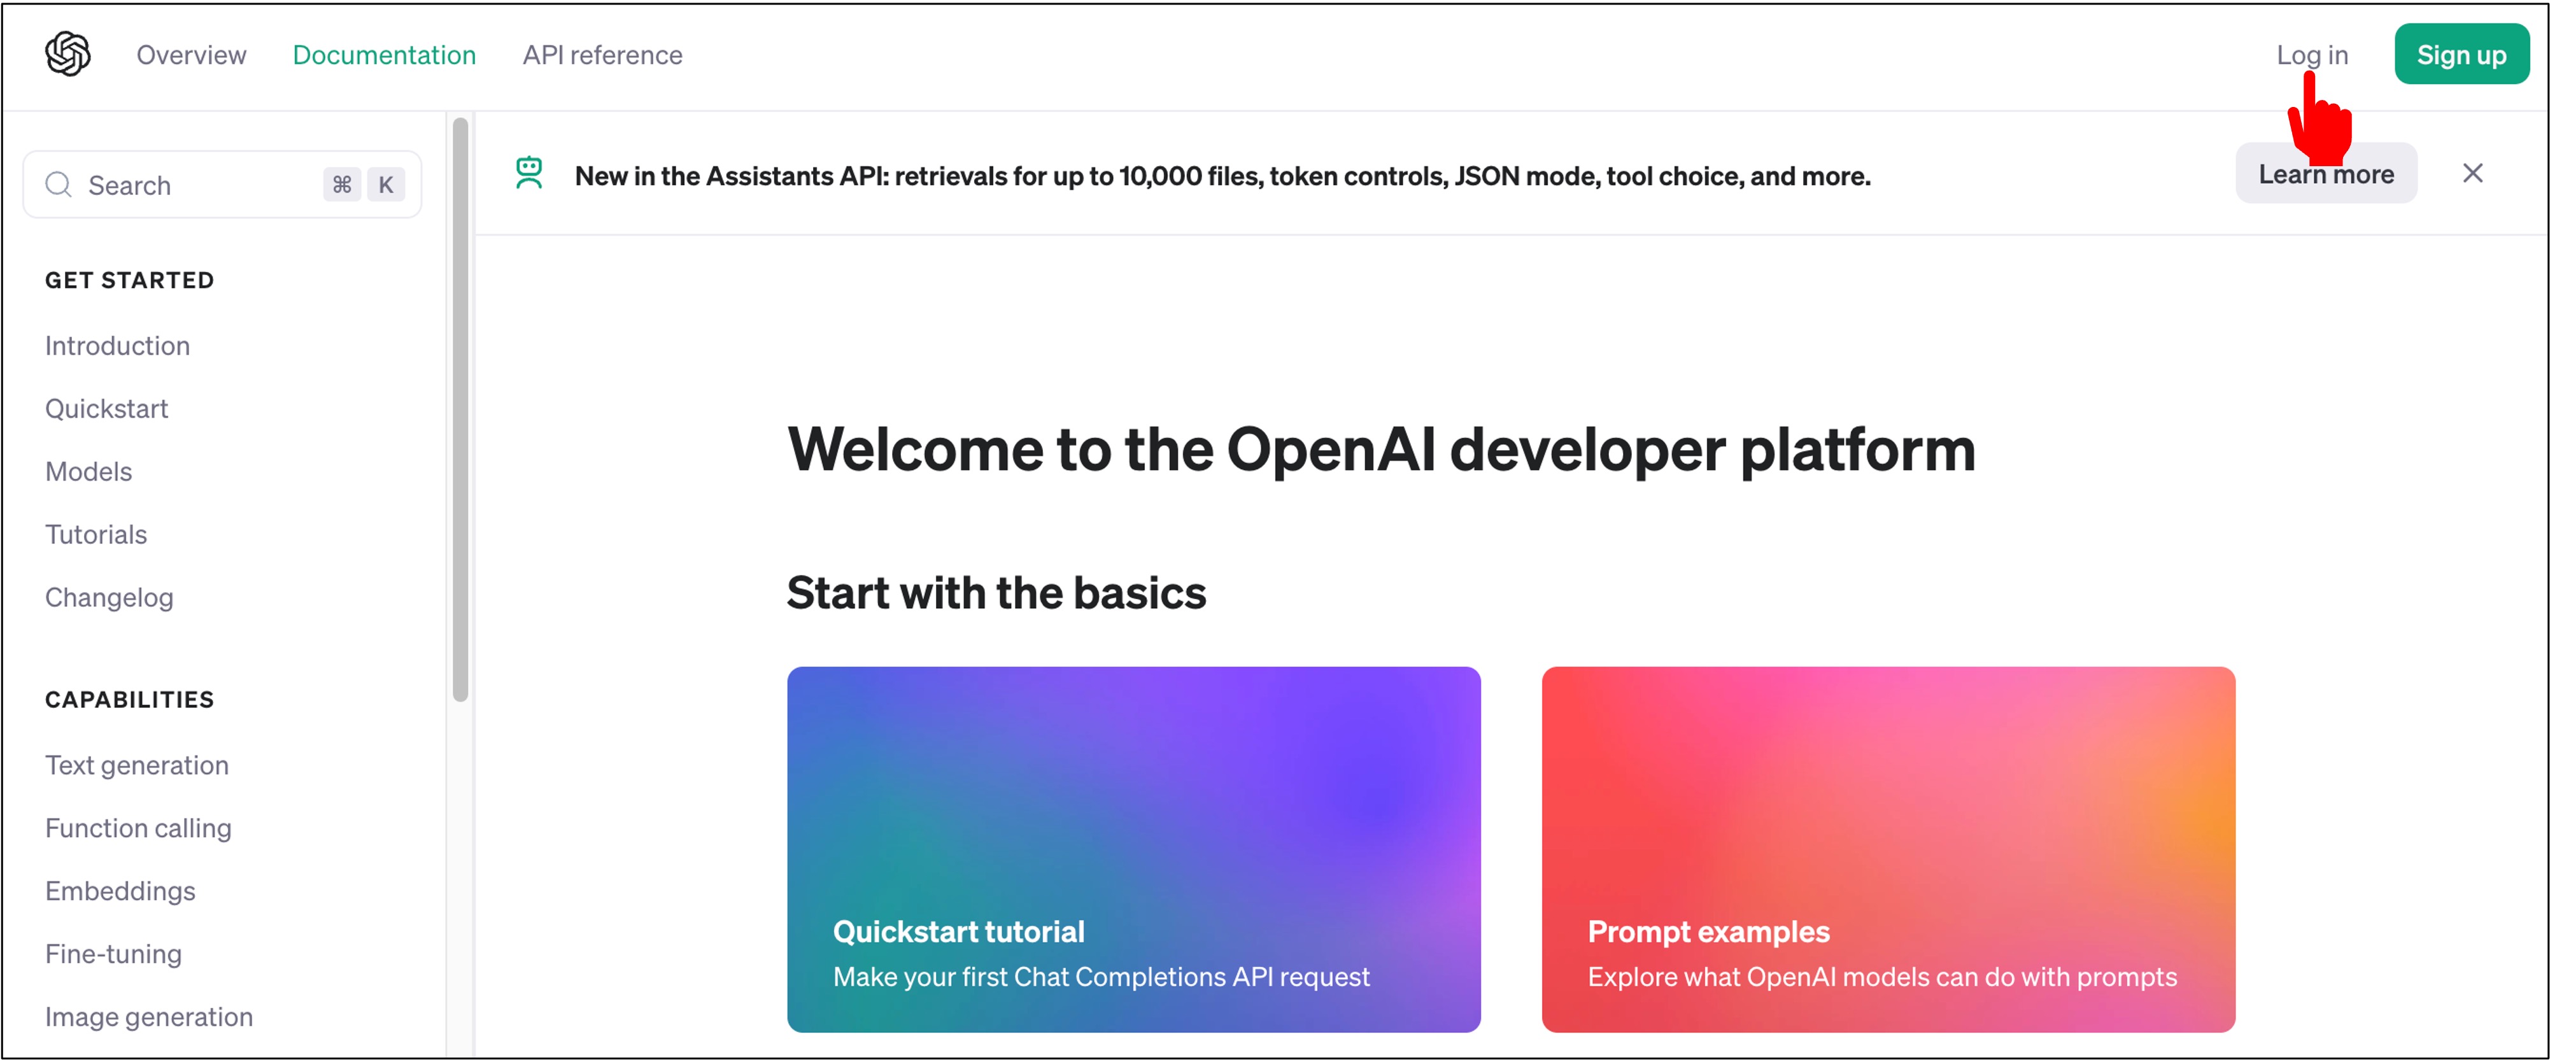Open the Documentation tab

point(384,54)
